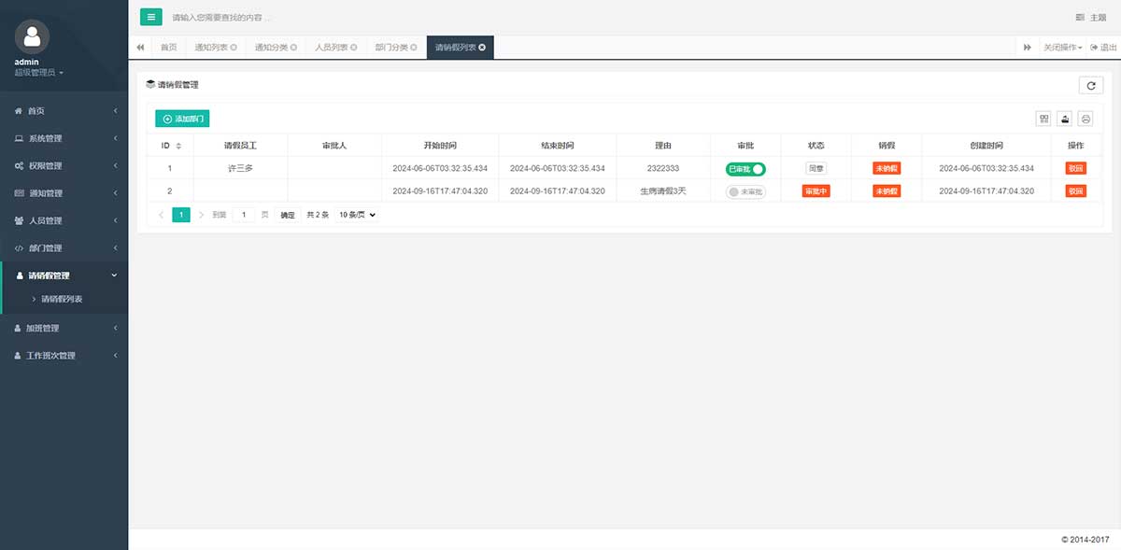Close the 请销假列表 tab via its X
Screen dimensions: 1121x550
(x=482, y=48)
